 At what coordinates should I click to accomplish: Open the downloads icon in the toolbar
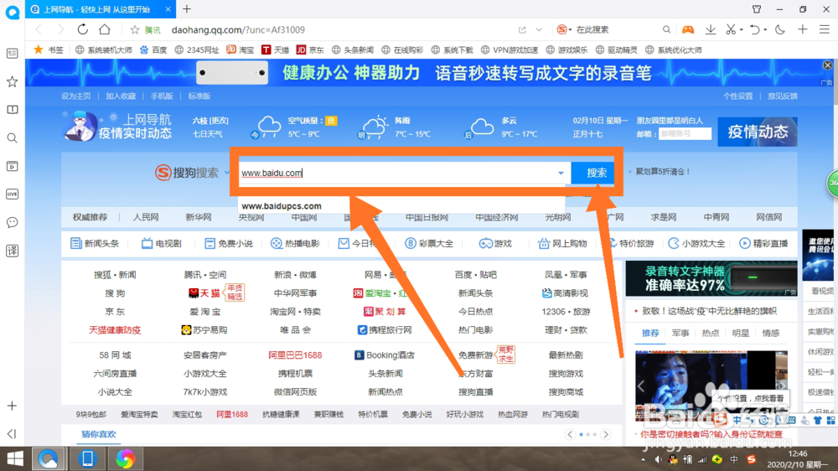tap(711, 29)
